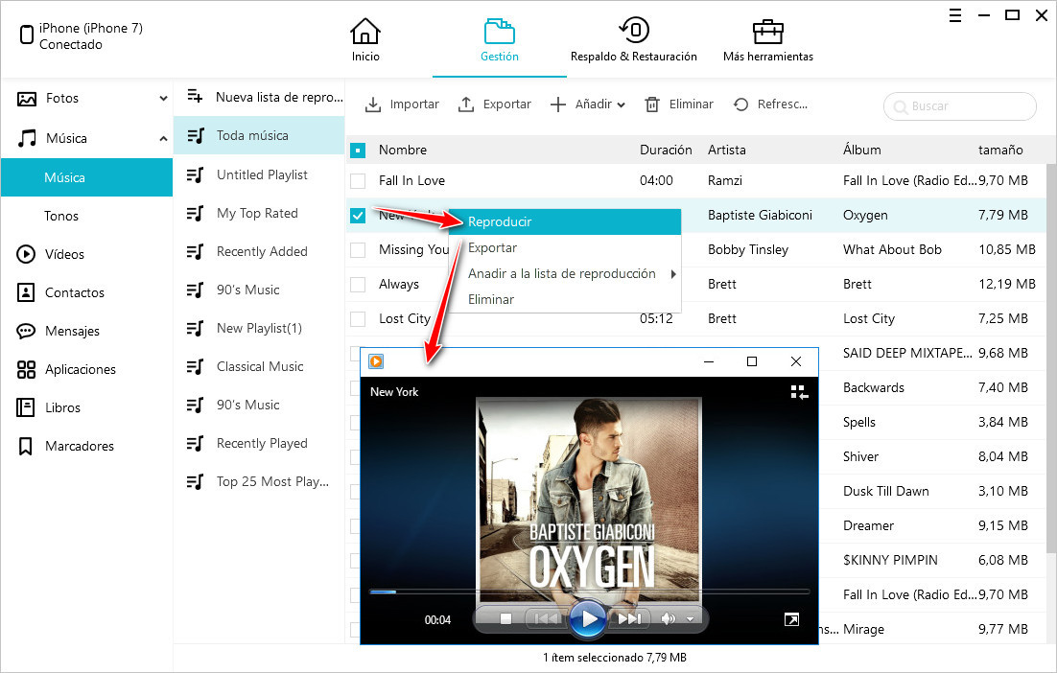This screenshot has height=673, width=1057.
Task: Check the Lost City row checkbox
Action: point(358,318)
